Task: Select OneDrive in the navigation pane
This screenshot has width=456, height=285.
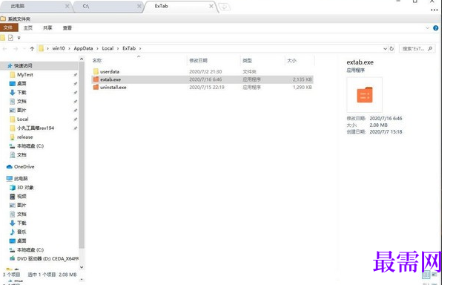Action: click(x=24, y=167)
